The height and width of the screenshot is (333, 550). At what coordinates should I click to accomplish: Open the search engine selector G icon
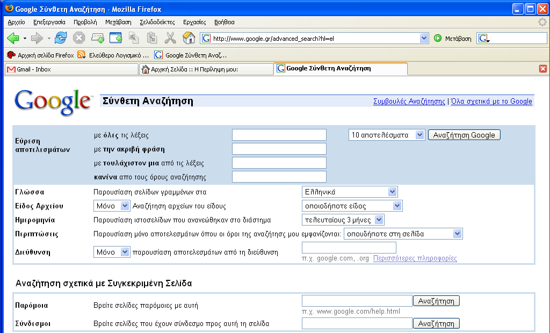[x=484, y=38]
